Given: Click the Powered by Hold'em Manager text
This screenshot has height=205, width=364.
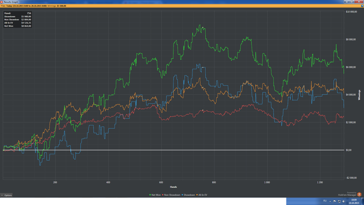Looking at the screenshot, I should 347,194.
